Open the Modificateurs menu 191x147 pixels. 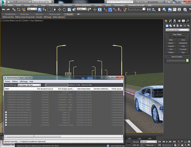tap(54, 5)
